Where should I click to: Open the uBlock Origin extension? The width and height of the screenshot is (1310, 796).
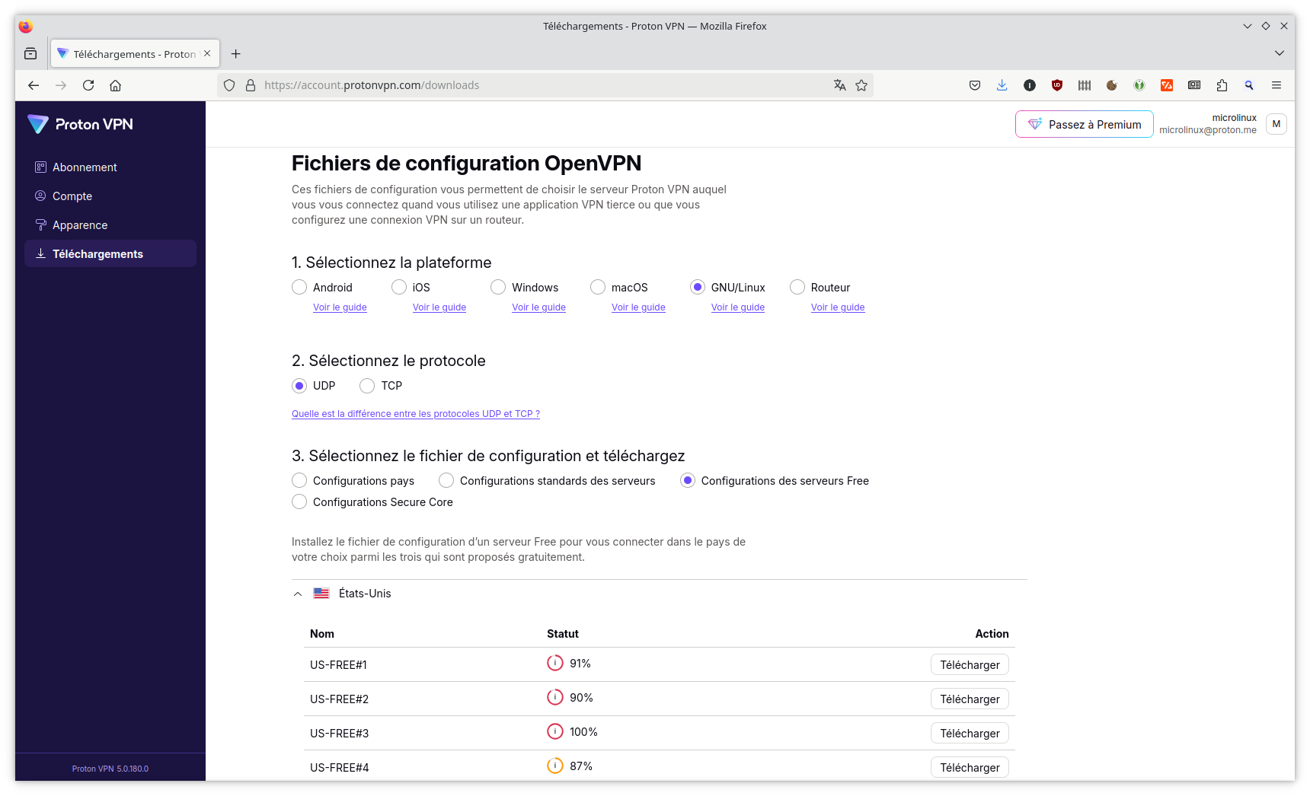[1057, 85]
